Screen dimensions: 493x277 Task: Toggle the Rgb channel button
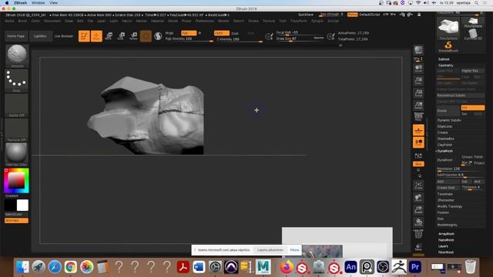tap(189, 33)
